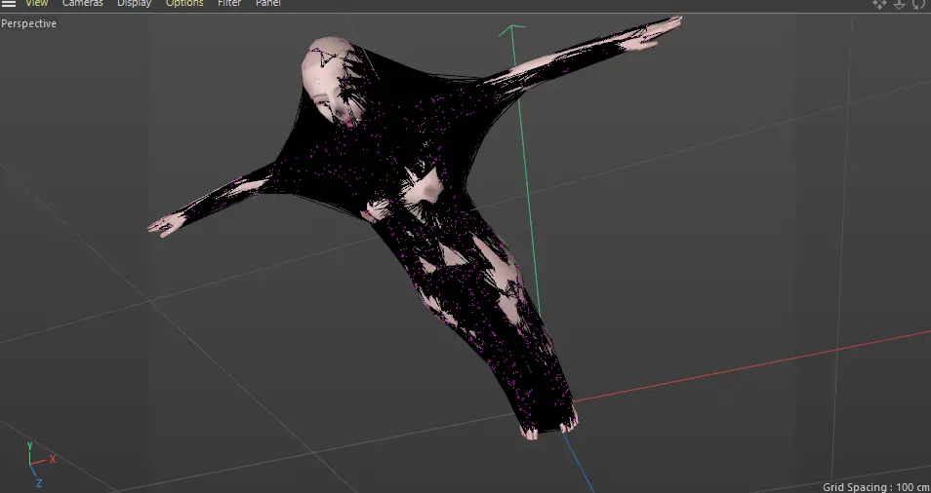
Task: Click the blue Z axis line
Action: coord(581,466)
